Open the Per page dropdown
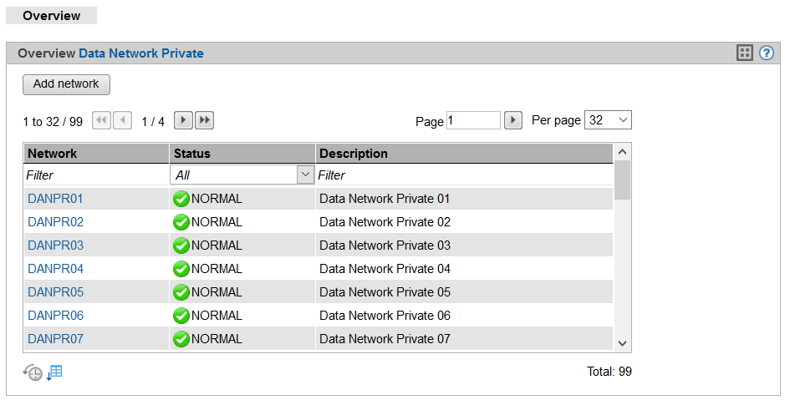Screen dimensions: 785x400 click(608, 120)
